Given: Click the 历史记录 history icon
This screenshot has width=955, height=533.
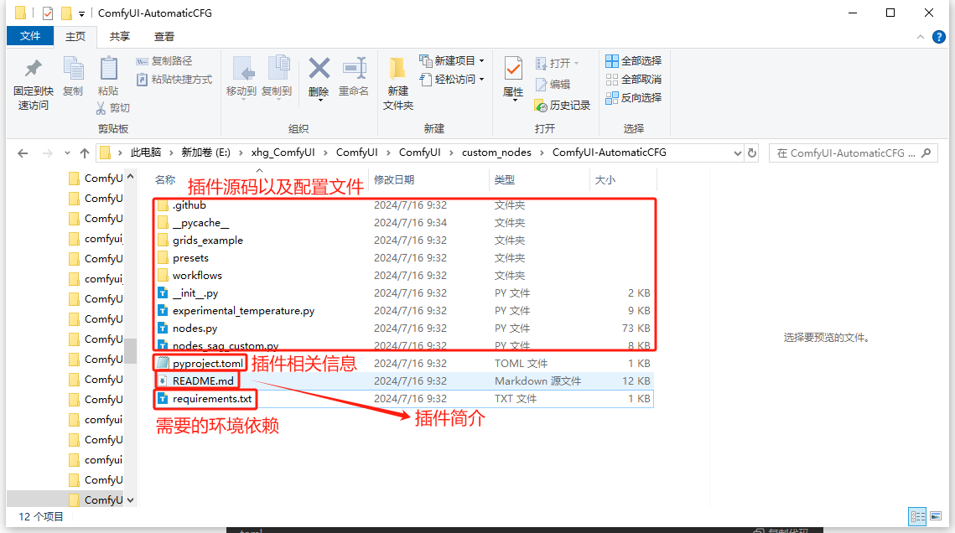Looking at the screenshot, I should click(x=542, y=106).
